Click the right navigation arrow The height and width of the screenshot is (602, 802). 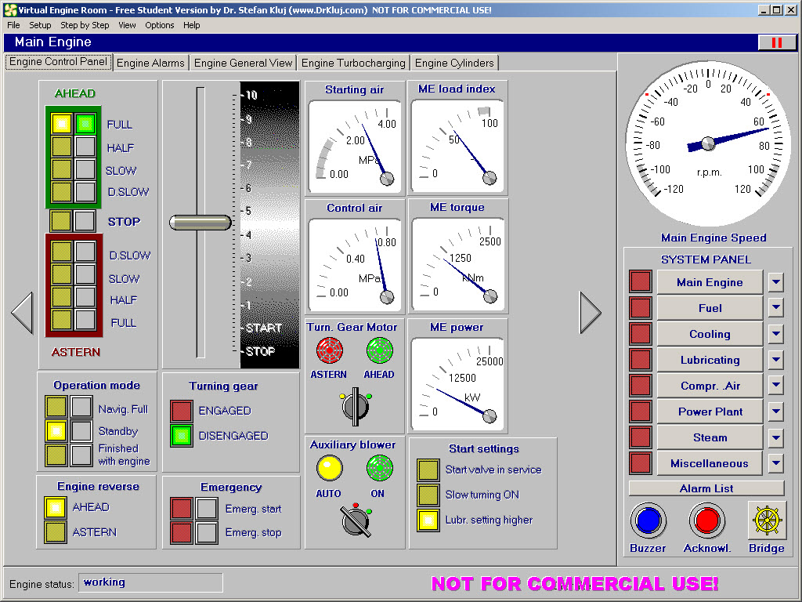tap(590, 313)
